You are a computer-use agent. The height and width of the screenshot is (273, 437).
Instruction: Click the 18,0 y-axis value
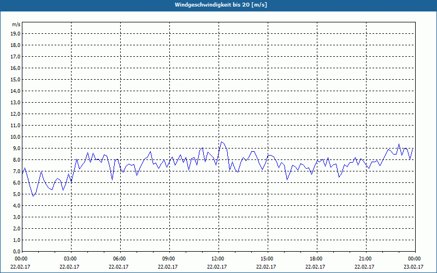click(16, 45)
